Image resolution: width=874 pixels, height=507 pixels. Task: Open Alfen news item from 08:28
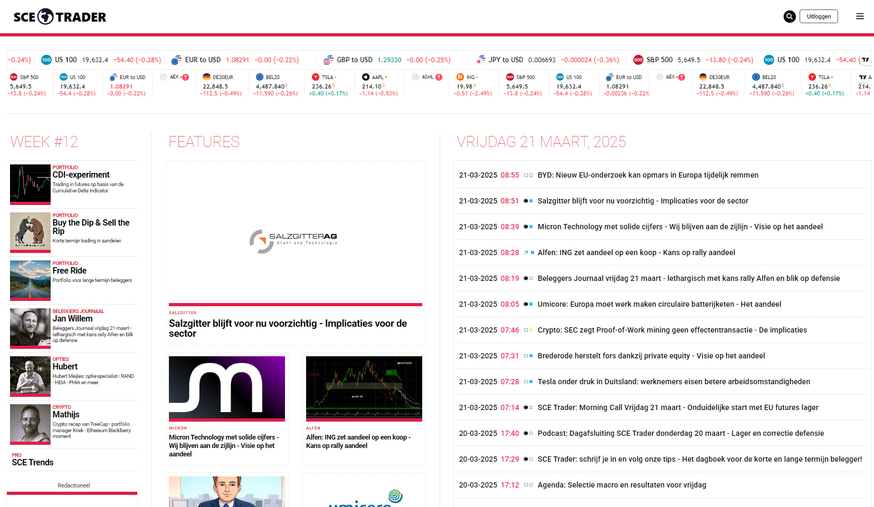coord(636,252)
